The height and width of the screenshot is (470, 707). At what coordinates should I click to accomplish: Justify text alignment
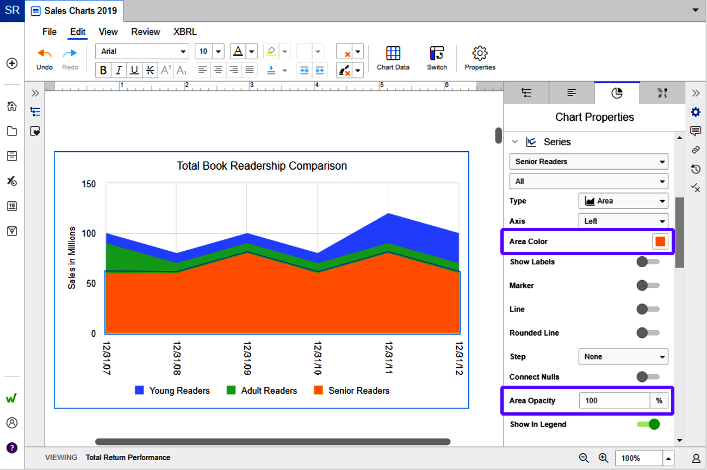tap(250, 70)
